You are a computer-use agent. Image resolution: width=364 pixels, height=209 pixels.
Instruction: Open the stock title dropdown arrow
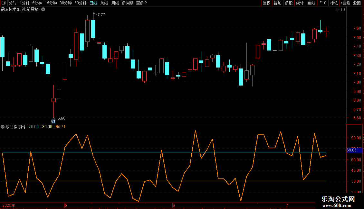tap(43, 10)
